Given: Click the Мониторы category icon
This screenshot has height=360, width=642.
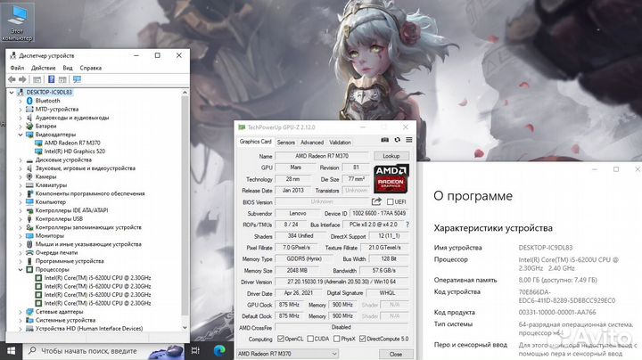Looking at the screenshot, I should 29,235.
